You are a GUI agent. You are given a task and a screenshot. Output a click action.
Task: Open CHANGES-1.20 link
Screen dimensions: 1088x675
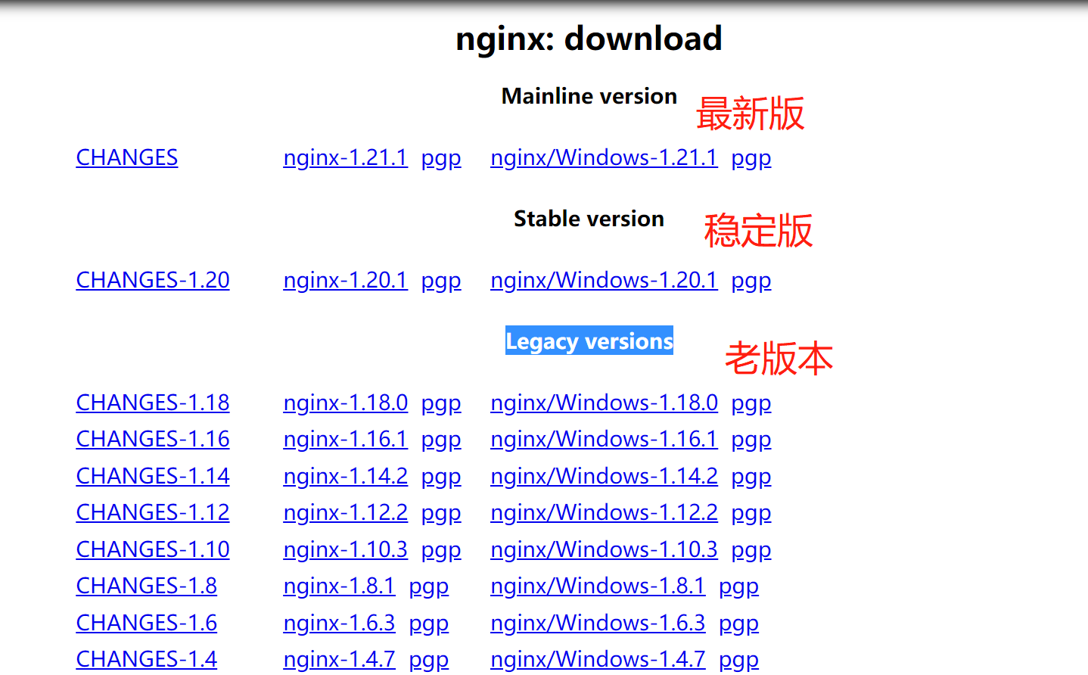tap(153, 280)
